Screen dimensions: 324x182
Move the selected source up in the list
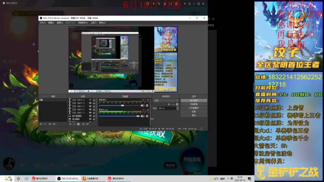coord(83,124)
